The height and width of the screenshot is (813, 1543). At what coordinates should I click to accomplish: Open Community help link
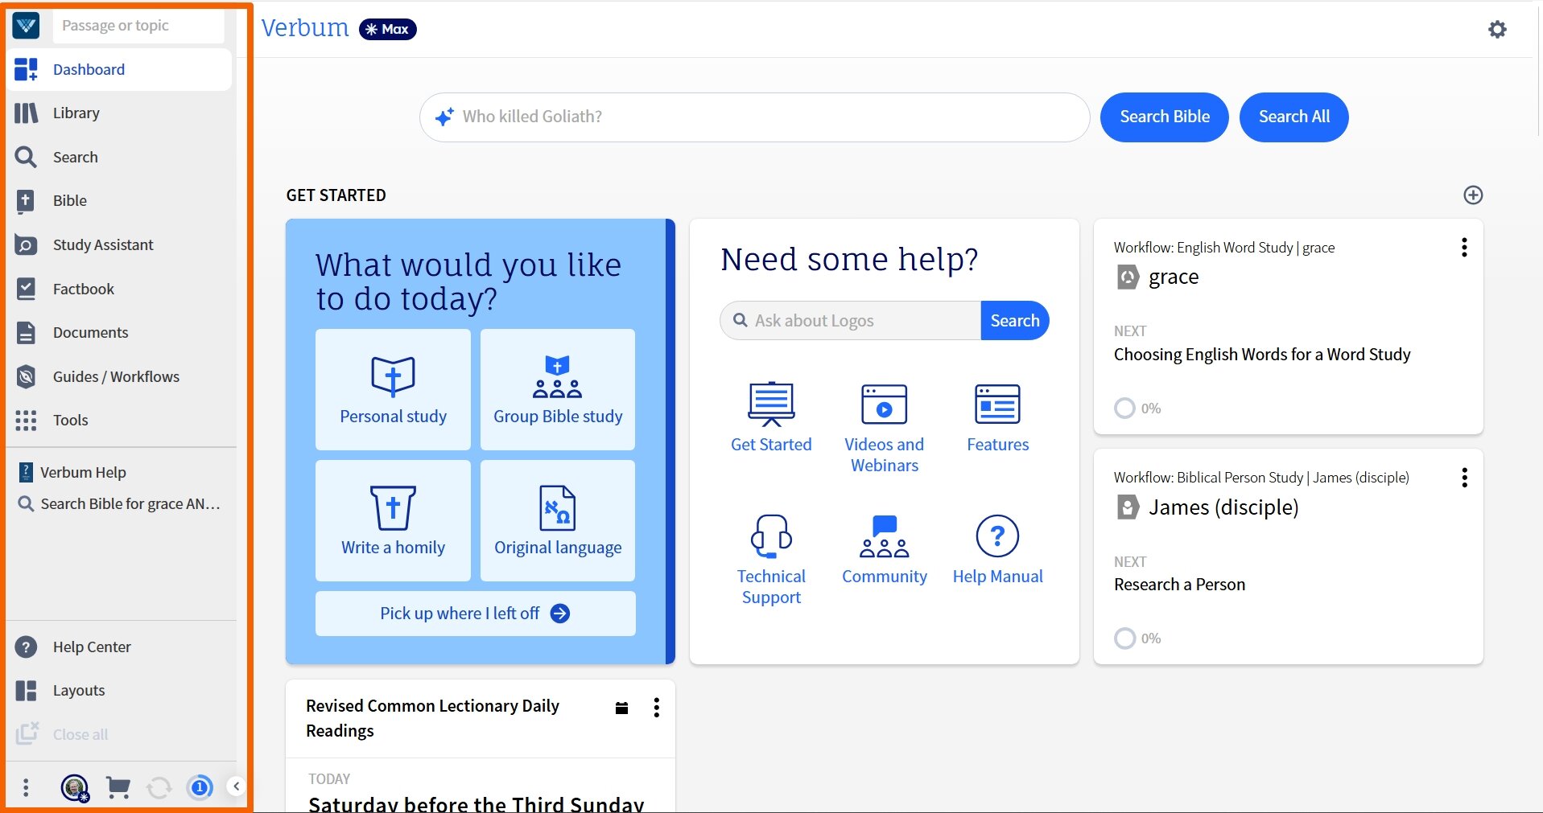click(884, 550)
